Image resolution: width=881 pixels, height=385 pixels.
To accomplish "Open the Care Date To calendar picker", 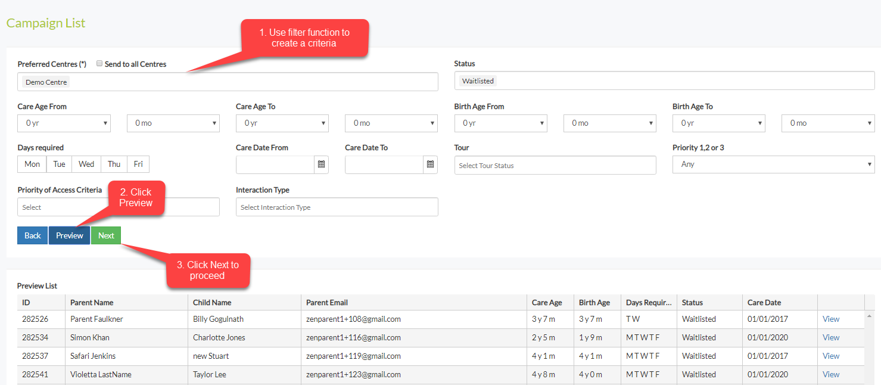I will click(431, 164).
